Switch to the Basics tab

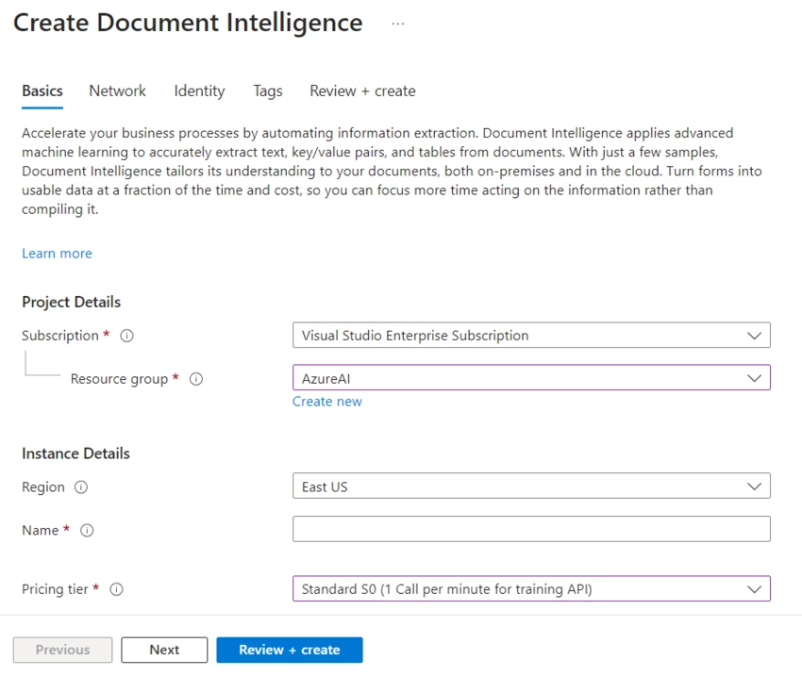coord(42,91)
